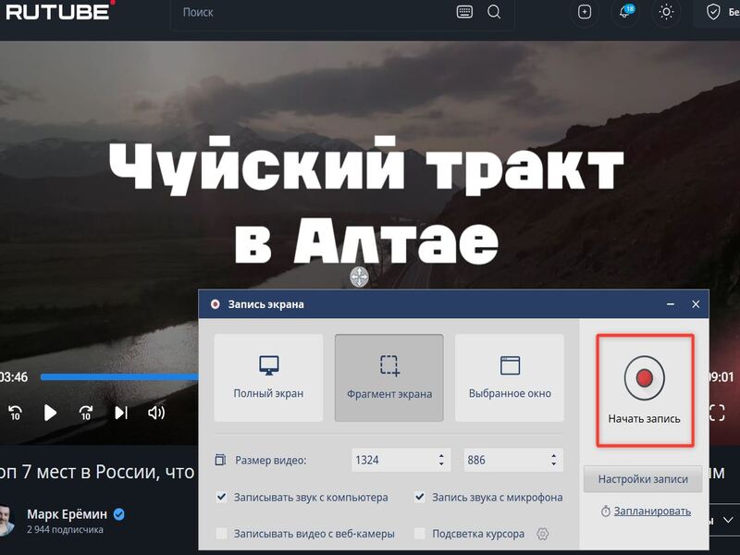Click the magnifier search icon
Image resolution: width=740 pixels, height=555 pixels.
(x=494, y=12)
